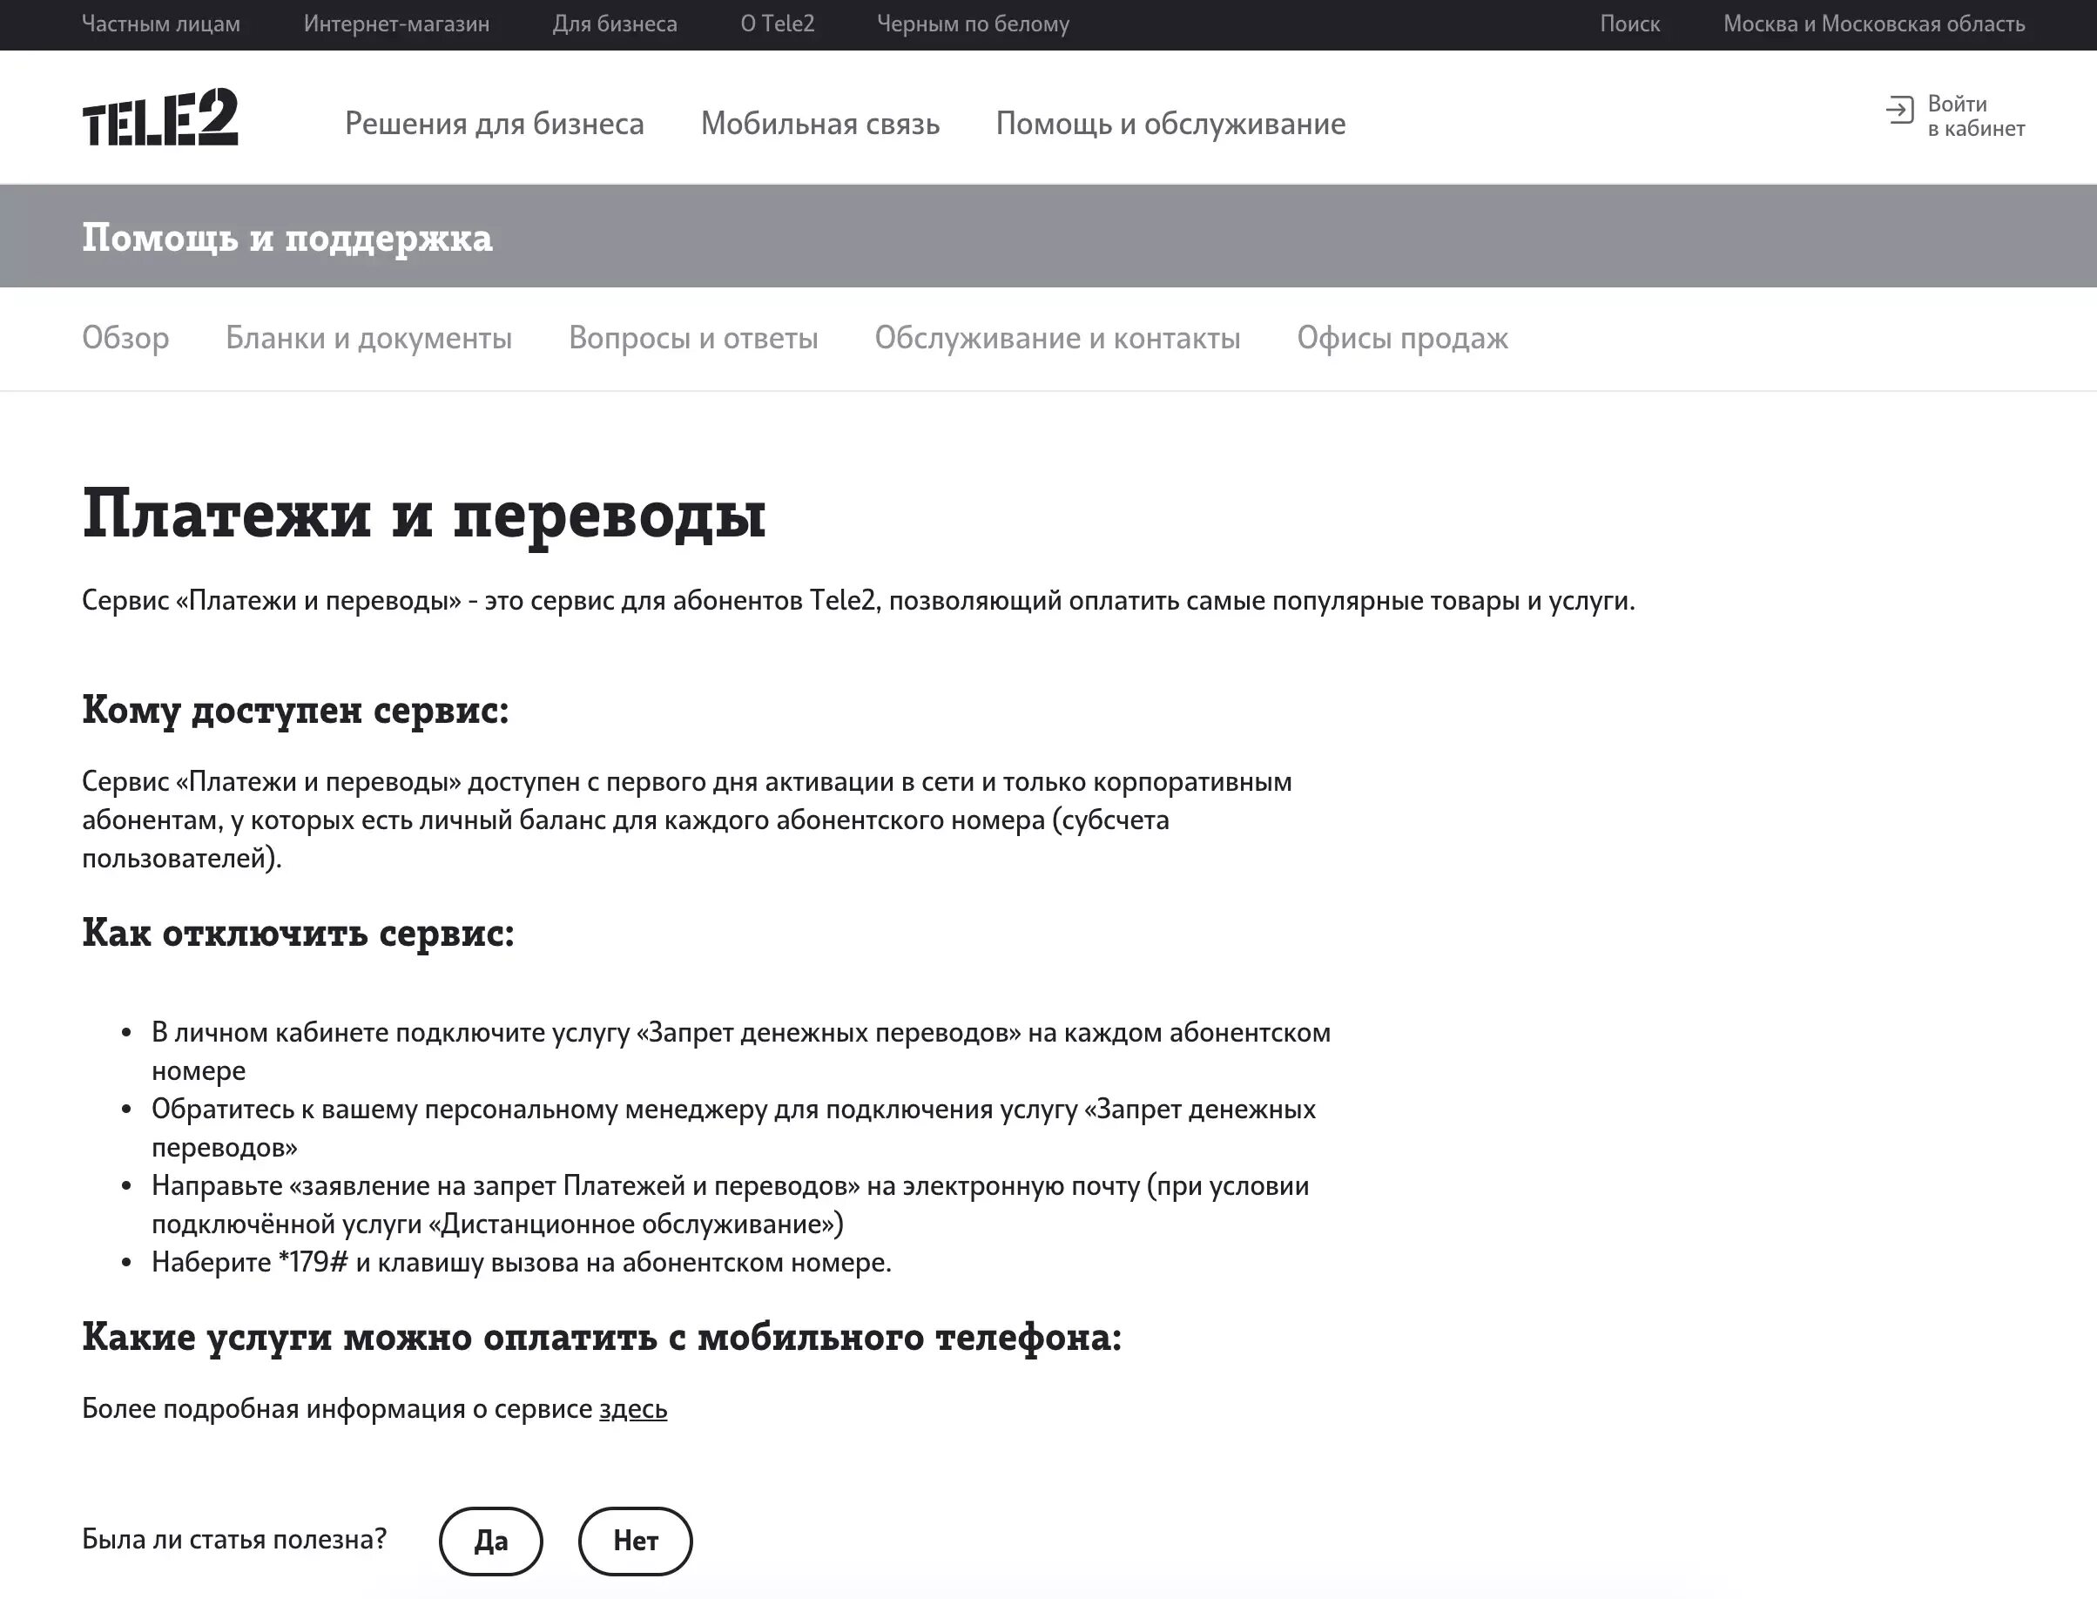Open 'Обслуживание и контакты'
The image size is (2097, 1599).
1057,338
